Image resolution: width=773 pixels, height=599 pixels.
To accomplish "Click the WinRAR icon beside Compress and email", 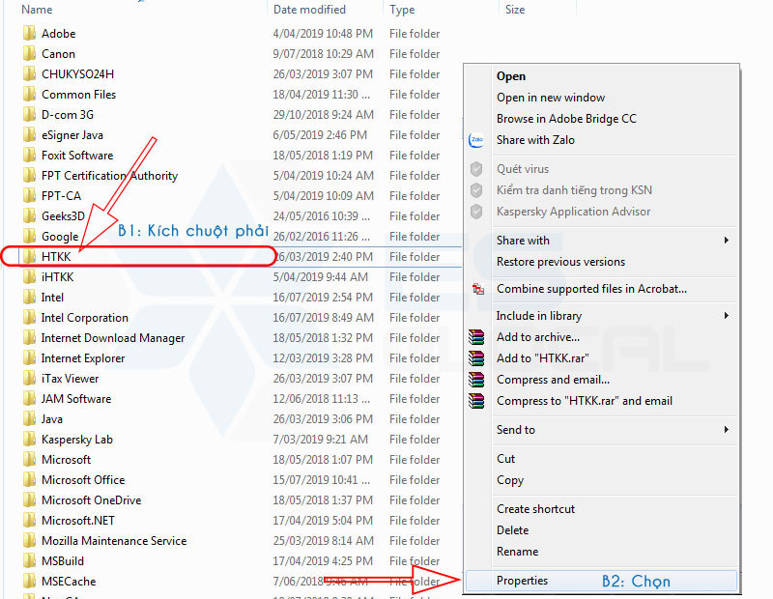I will coord(476,380).
